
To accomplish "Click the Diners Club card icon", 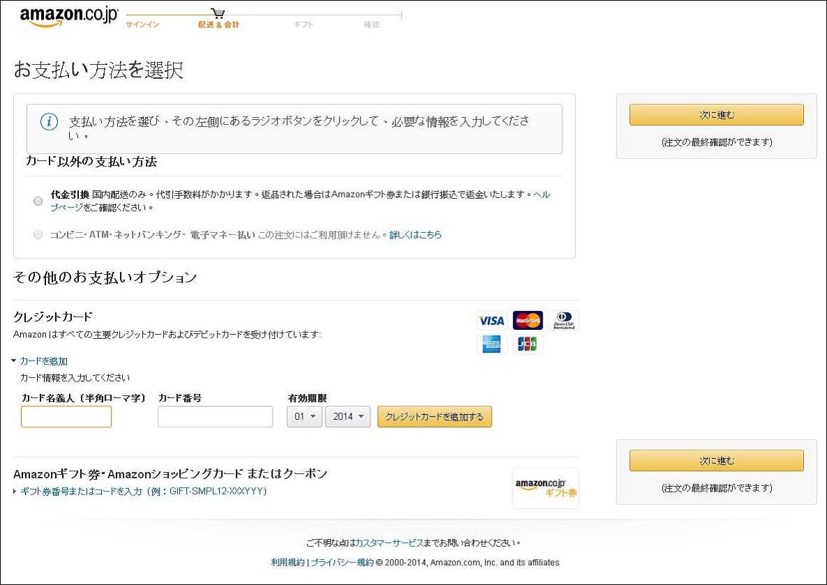I will pyautogui.click(x=563, y=320).
